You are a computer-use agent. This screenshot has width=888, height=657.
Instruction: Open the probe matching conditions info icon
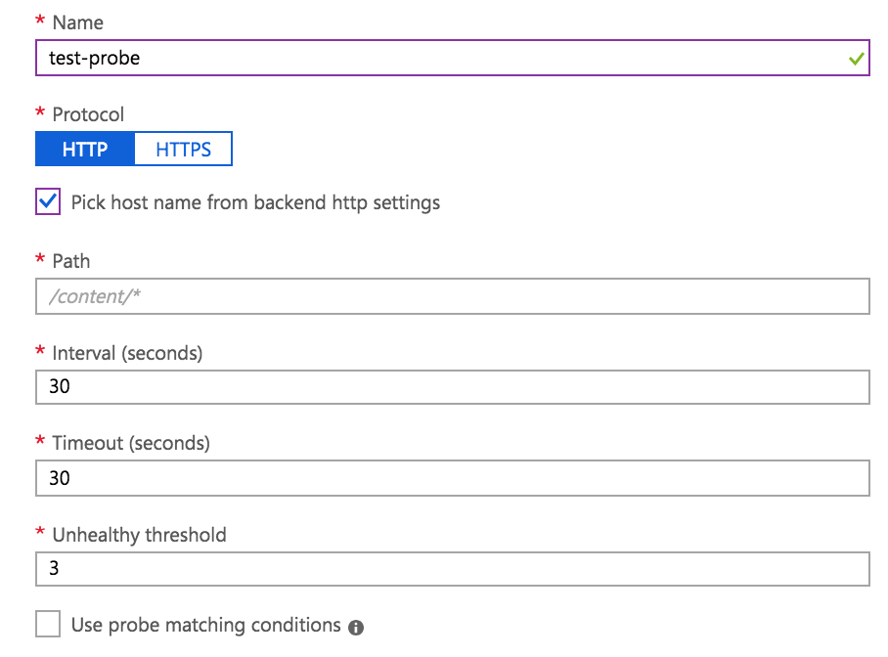356,628
